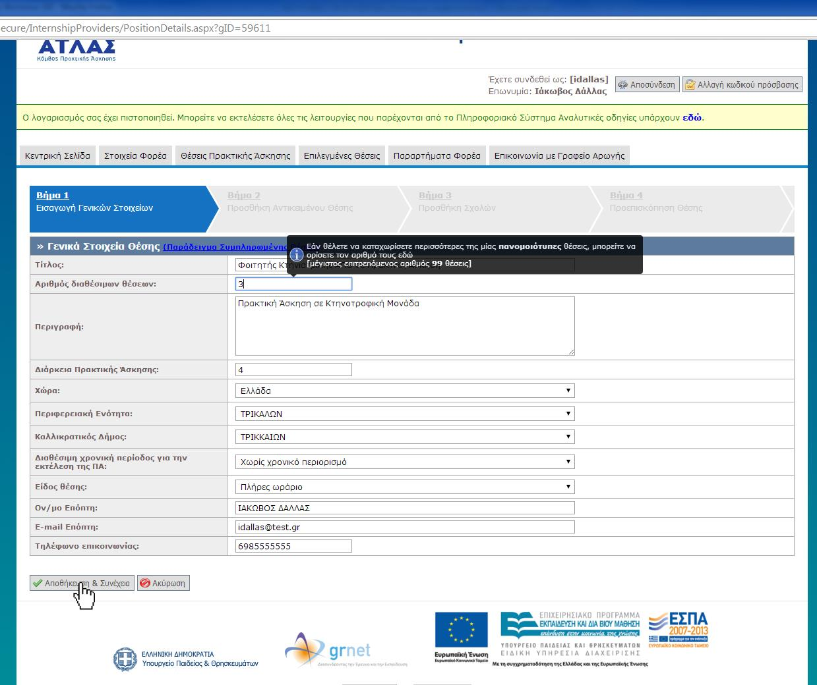Click the number of available positions field
The image size is (817, 685).
click(293, 284)
